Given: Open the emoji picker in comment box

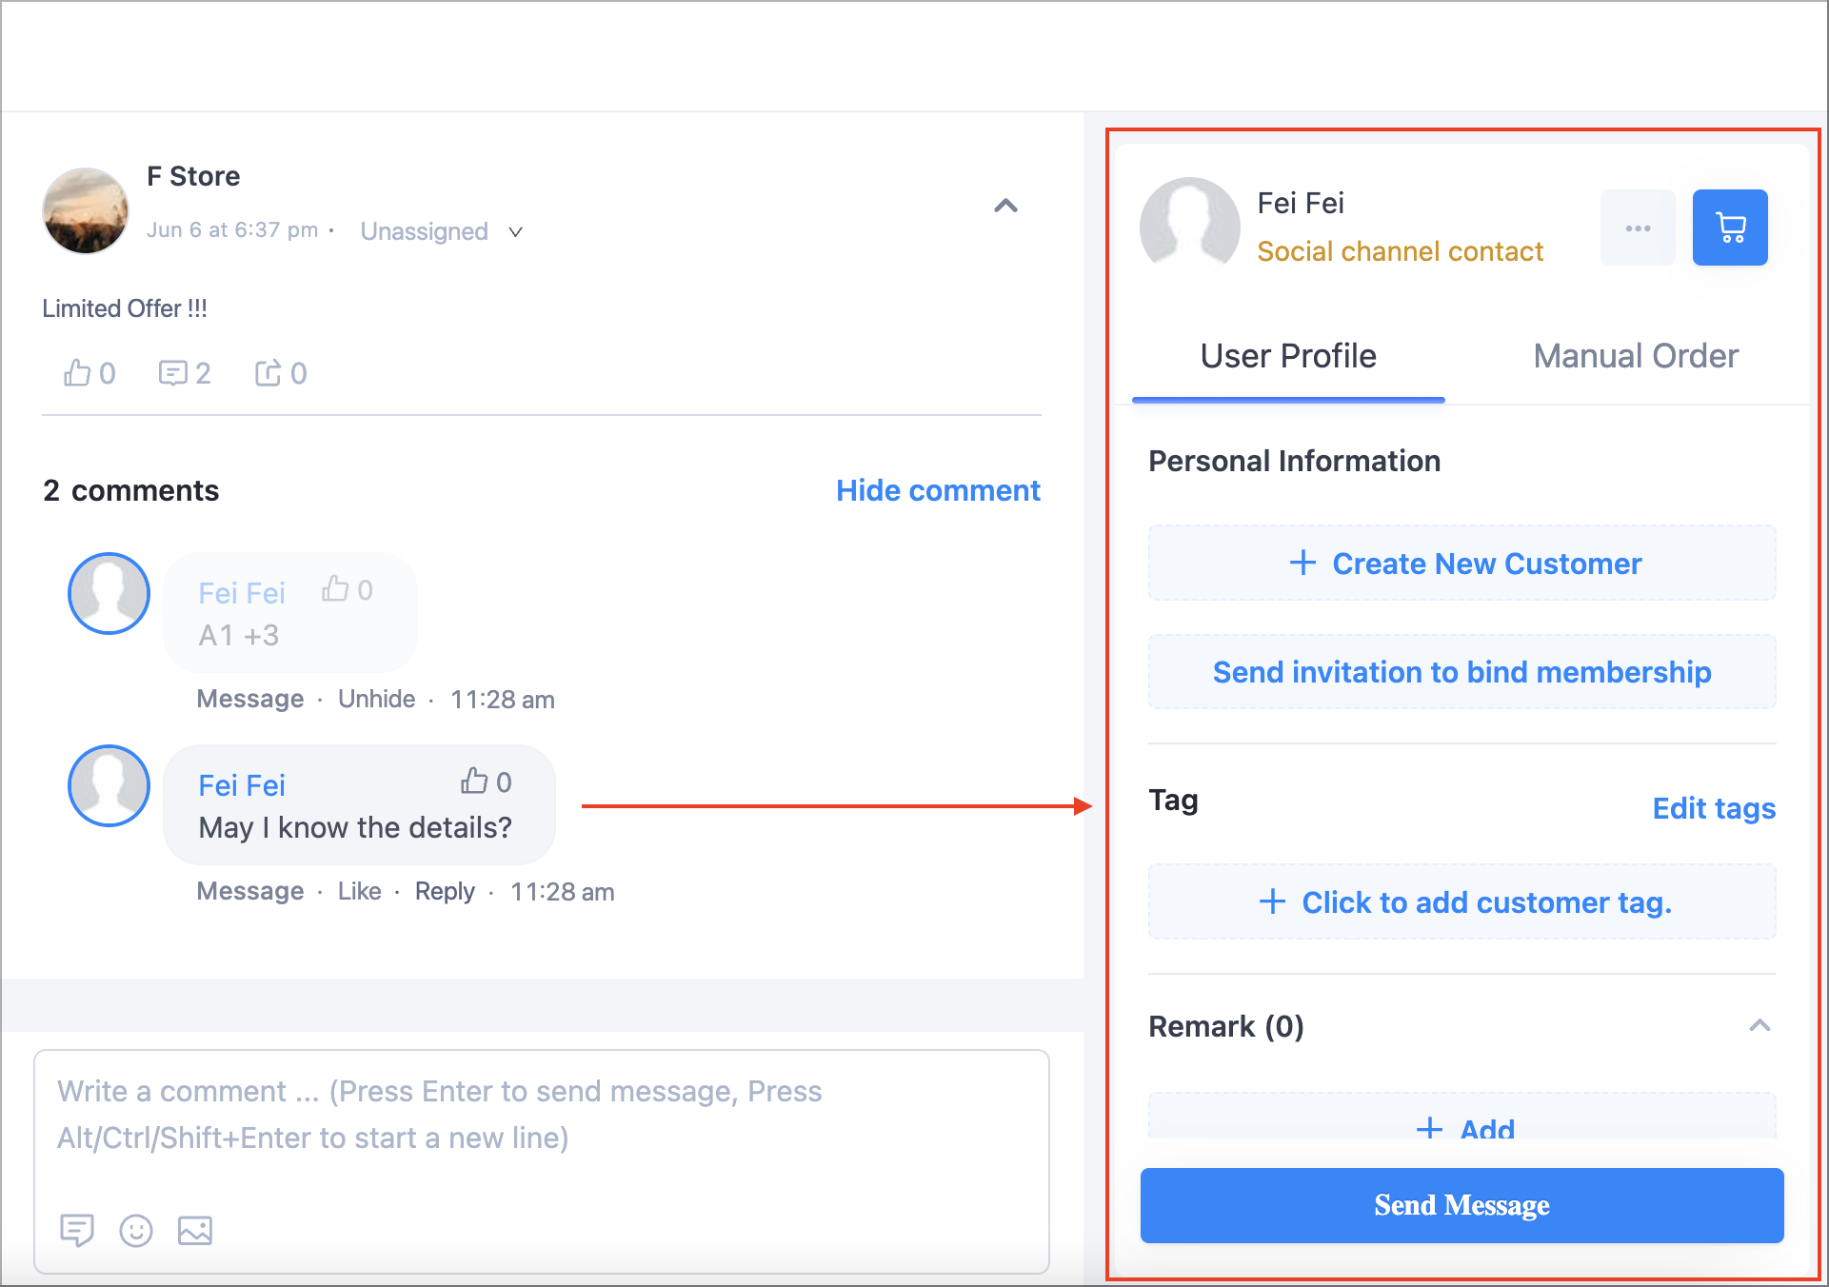Looking at the screenshot, I should coord(136,1231).
